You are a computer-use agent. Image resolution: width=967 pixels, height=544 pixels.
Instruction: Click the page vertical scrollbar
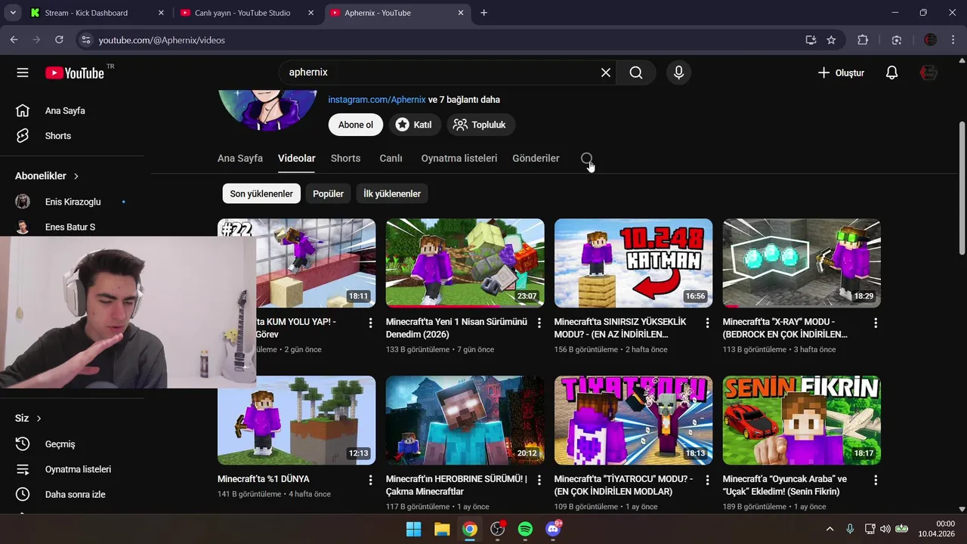click(x=961, y=189)
